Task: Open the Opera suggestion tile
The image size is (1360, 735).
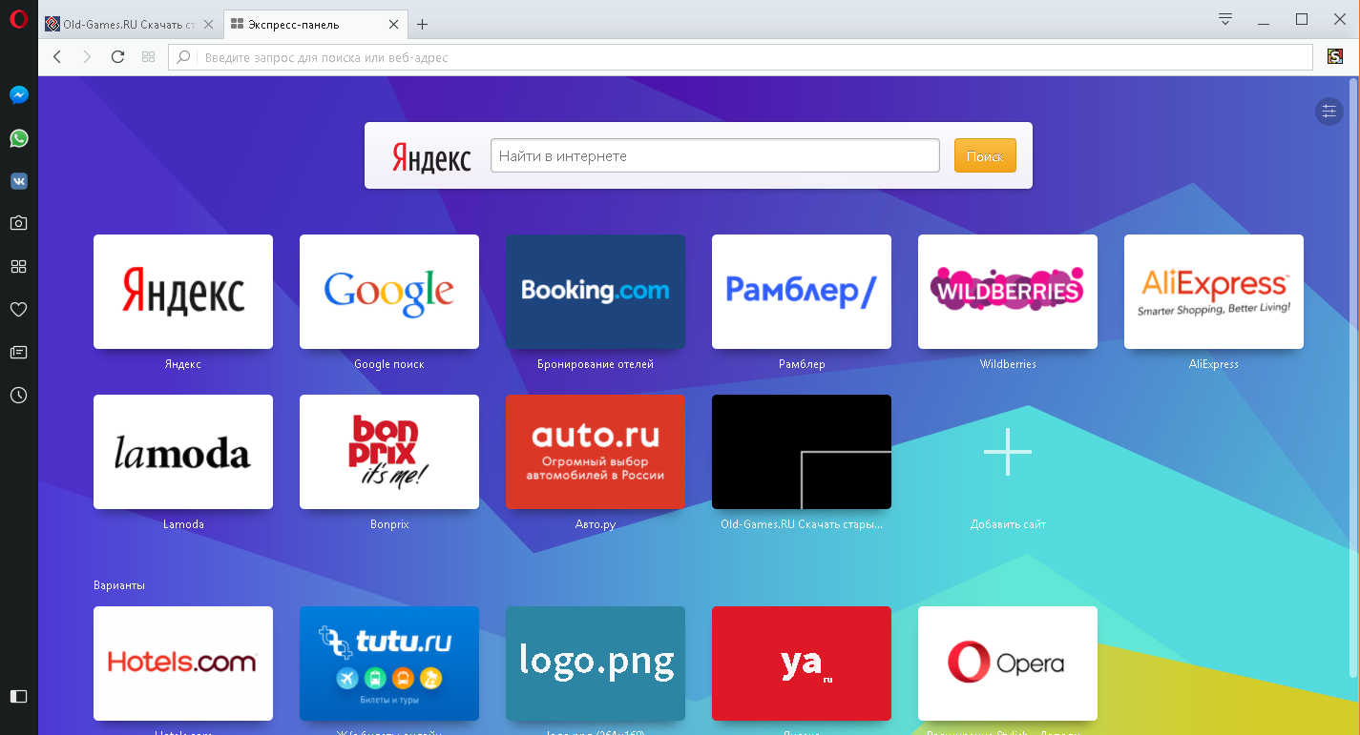Action: 1008,664
